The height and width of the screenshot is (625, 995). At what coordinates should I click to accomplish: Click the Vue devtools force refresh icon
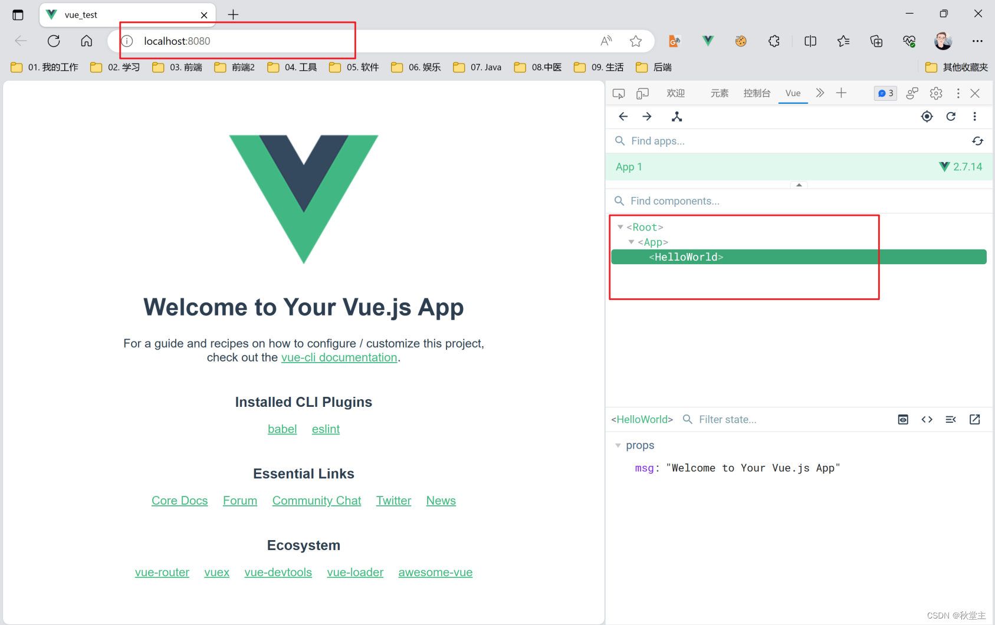pyautogui.click(x=951, y=117)
